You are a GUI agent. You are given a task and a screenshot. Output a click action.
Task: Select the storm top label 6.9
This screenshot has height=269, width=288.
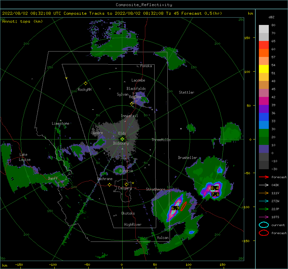[175, 208]
